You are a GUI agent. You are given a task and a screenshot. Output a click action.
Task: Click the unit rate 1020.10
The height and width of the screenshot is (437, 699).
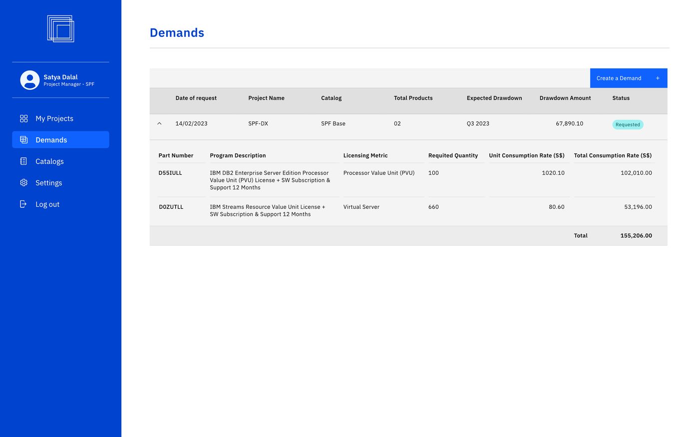coord(553,173)
